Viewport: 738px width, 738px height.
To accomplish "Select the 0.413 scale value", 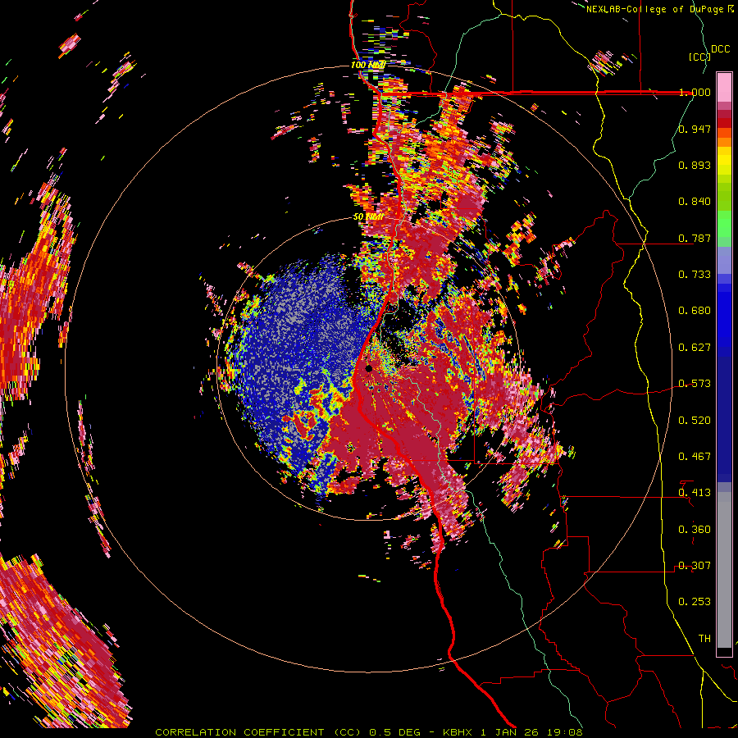I will click(695, 493).
